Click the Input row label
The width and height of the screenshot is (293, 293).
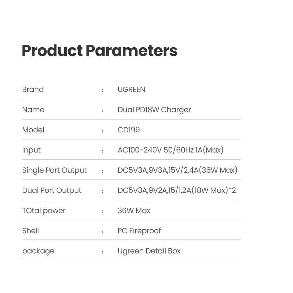pos(31,150)
